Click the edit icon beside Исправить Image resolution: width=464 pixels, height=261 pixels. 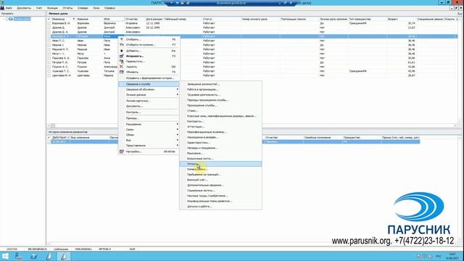tap(121, 56)
